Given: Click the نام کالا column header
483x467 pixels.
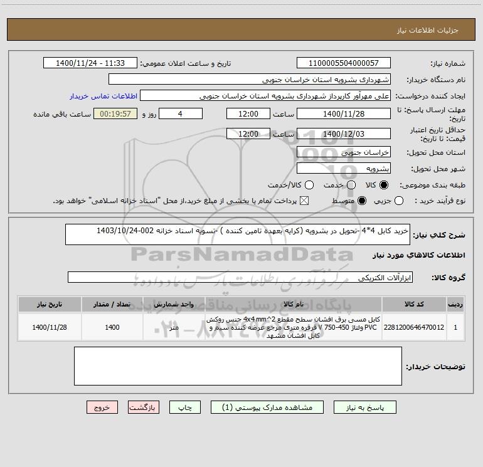Looking at the screenshot, I should click(x=294, y=304).
